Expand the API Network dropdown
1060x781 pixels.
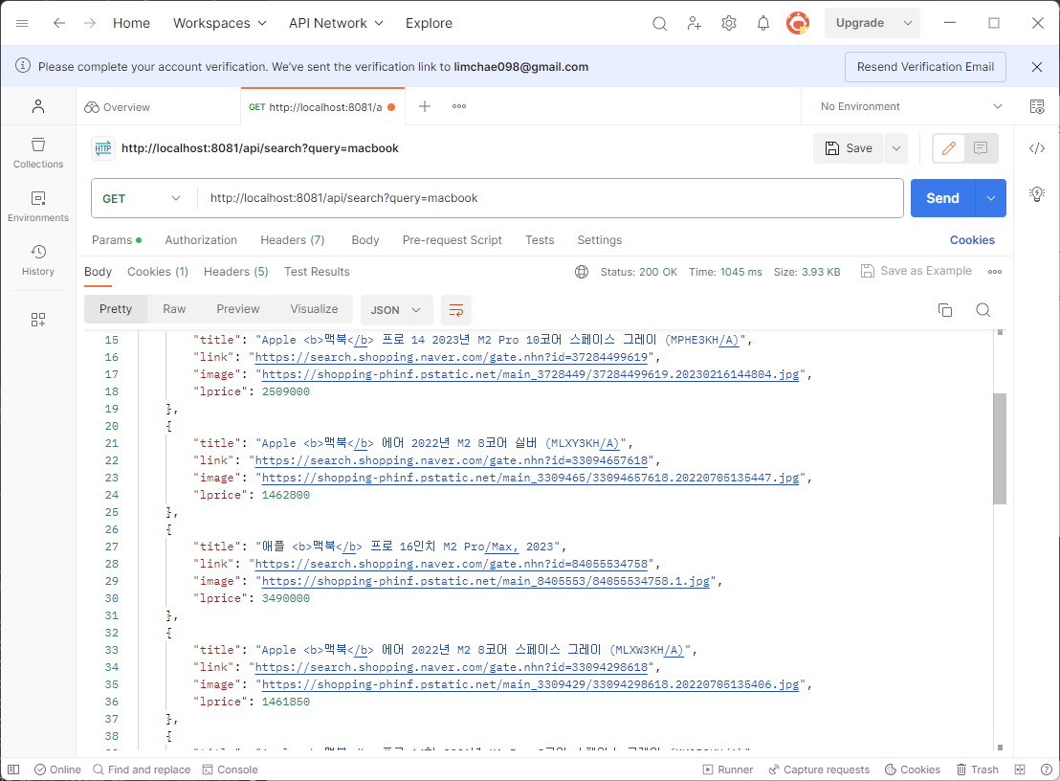click(x=336, y=23)
